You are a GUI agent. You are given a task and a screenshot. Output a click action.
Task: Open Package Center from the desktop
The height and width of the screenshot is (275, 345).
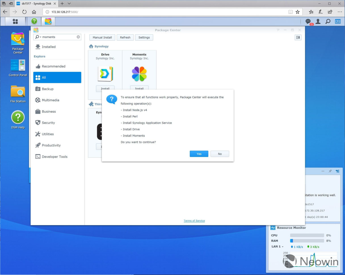pos(18,43)
